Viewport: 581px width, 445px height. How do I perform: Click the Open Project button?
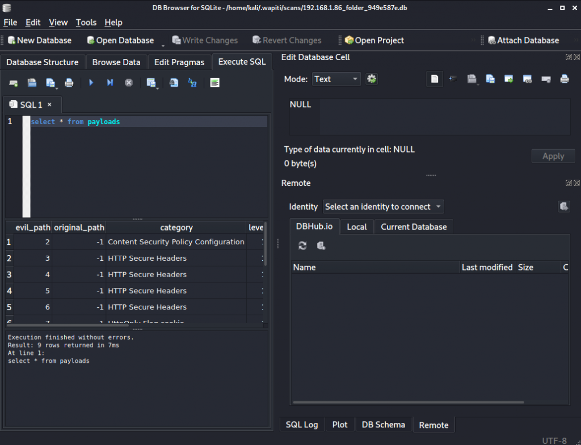374,40
